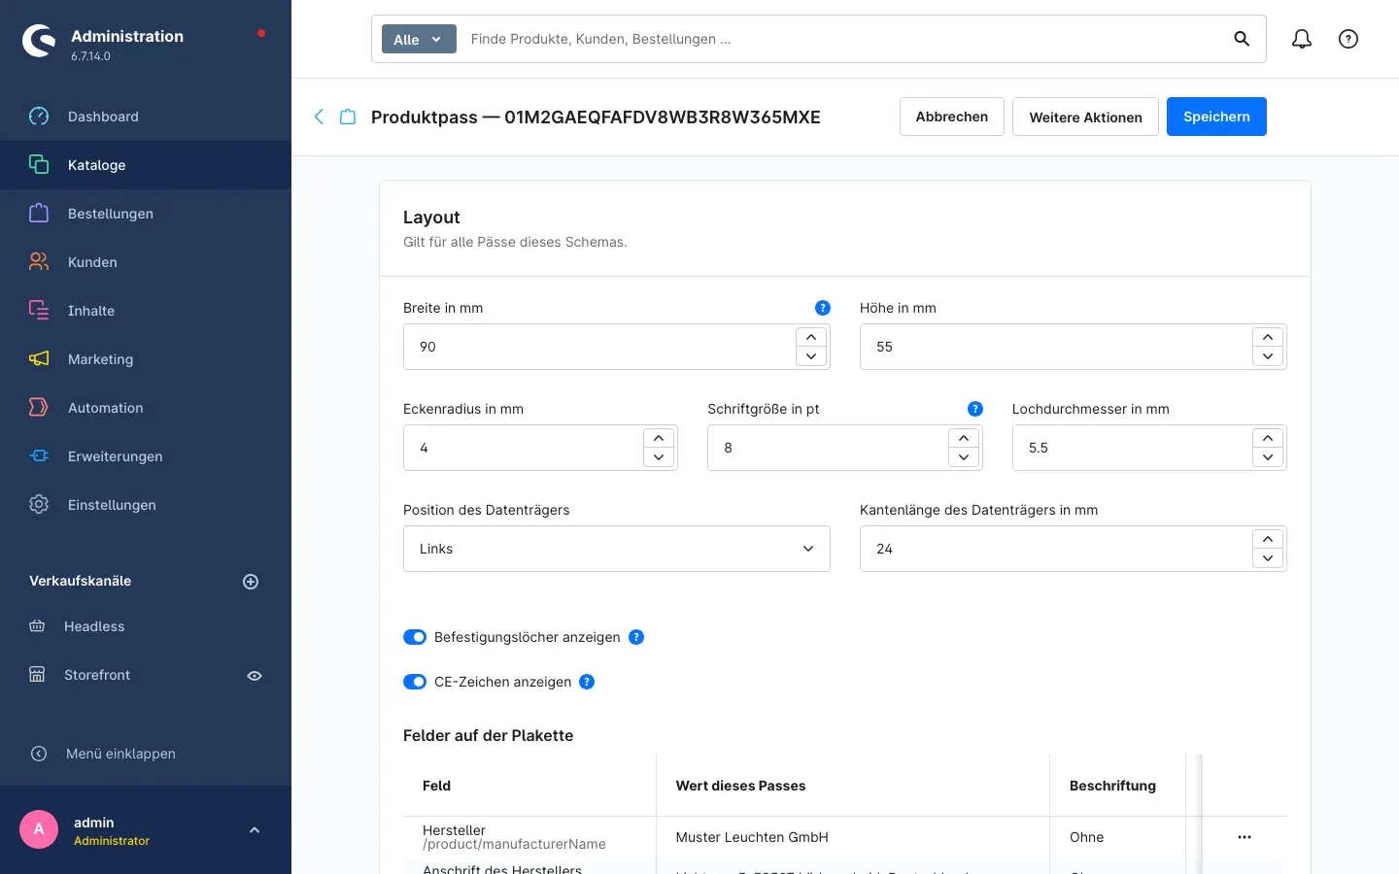This screenshot has width=1399, height=874.
Task: Click the Kataloge sidebar icon
Action: pos(39,165)
